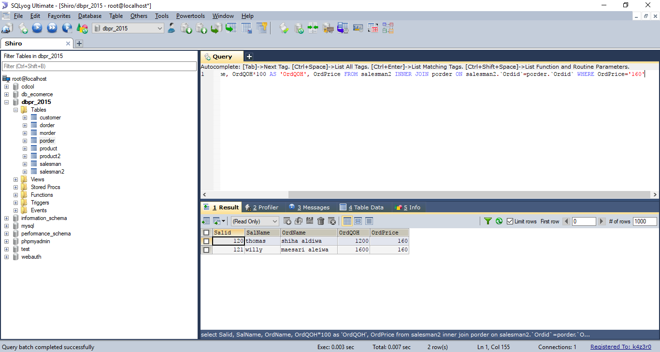
Task: Click the Execute SQL Script restore icon
Action: (216, 28)
